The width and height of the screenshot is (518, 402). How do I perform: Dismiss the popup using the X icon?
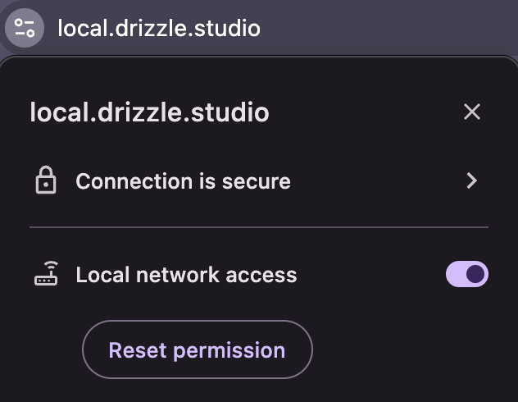tap(471, 112)
